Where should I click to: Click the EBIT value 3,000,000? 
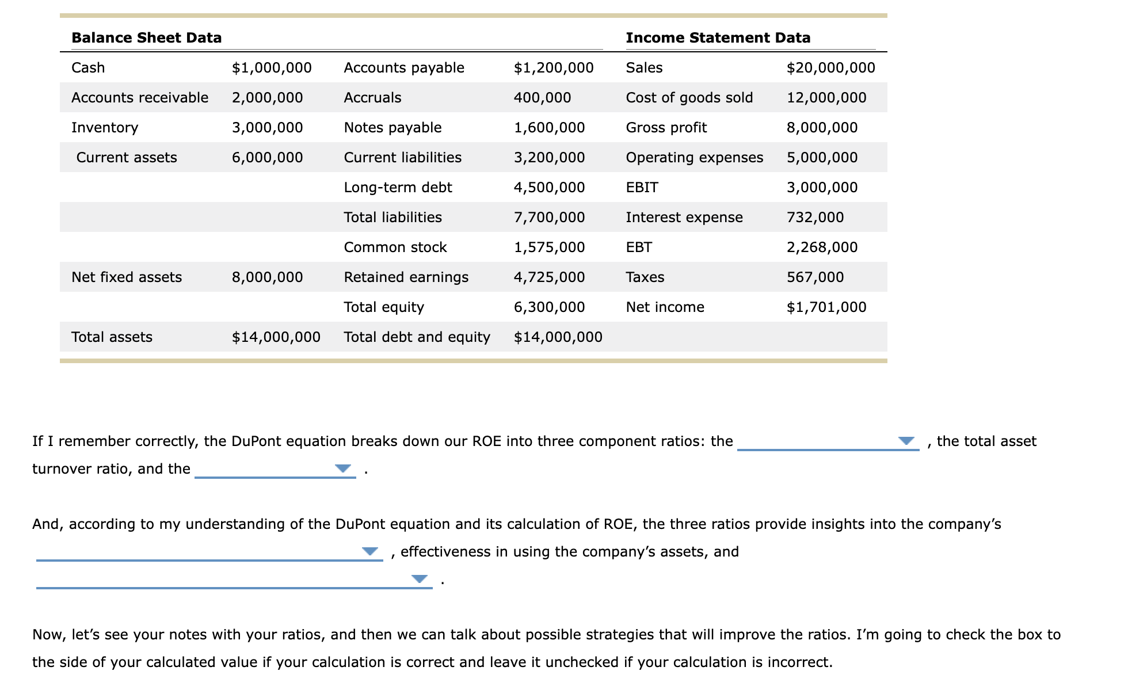(822, 188)
